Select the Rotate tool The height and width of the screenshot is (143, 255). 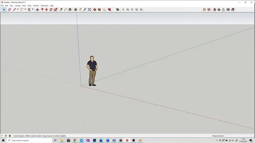pyautogui.click(x=51, y=10)
